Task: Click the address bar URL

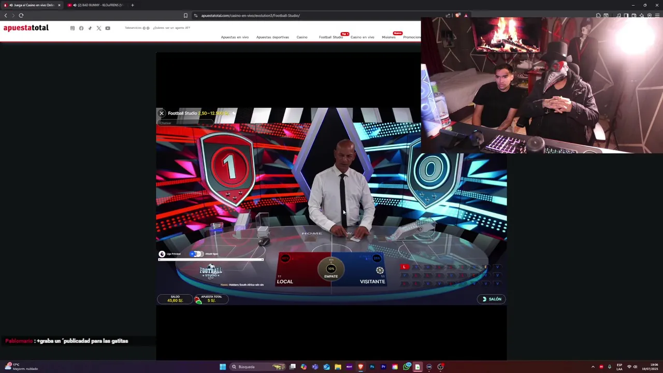Action: coord(251,16)
